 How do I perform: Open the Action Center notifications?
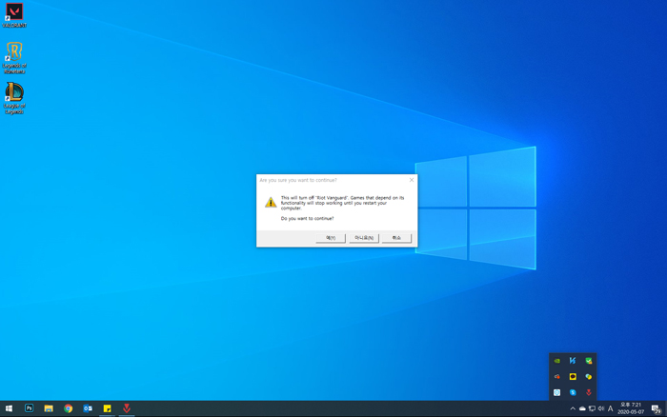(x=656, y=408)
